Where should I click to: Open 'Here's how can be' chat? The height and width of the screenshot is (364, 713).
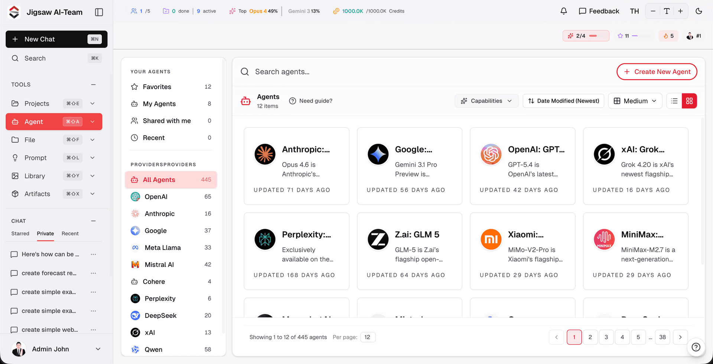(x=50, y=254)
